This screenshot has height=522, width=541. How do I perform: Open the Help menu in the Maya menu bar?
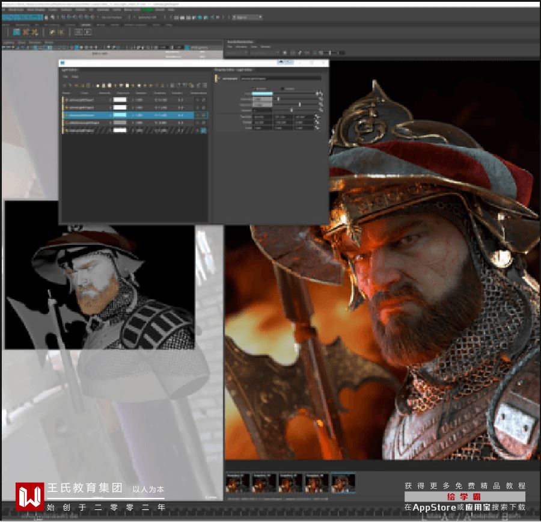(x=171, y=10)
